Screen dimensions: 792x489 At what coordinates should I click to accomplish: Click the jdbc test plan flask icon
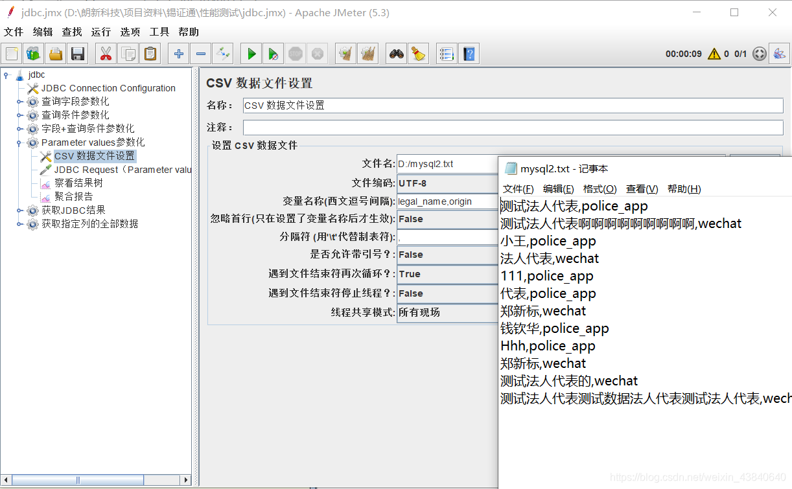click(19, 74)
